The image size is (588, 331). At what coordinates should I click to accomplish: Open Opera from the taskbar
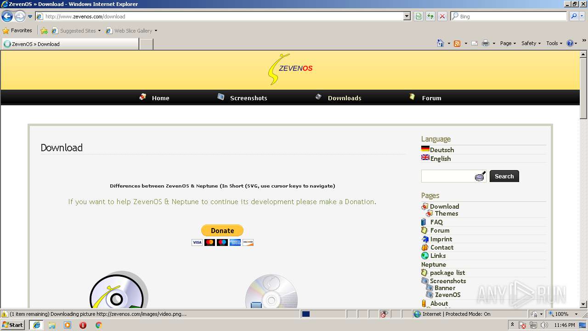83,325
